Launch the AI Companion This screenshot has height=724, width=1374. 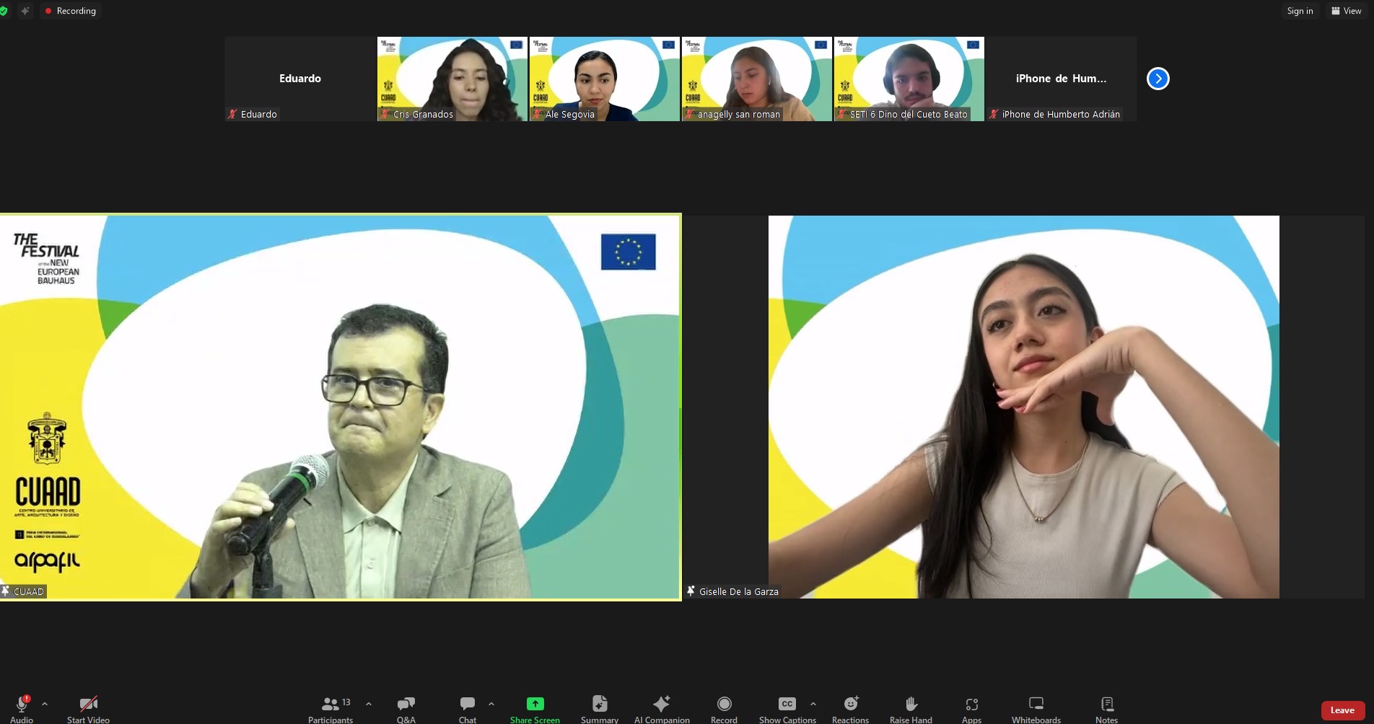coord(661,708)
